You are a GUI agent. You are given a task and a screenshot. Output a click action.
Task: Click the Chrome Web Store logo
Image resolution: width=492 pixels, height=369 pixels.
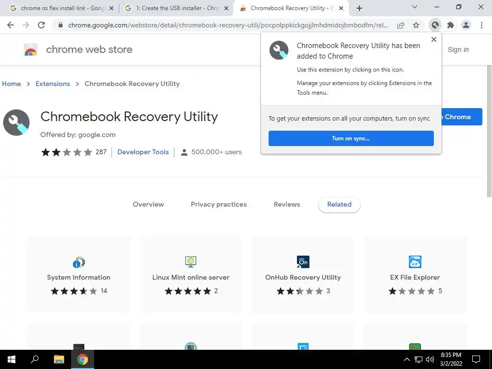pyautogui.click(x=31, y=49)
